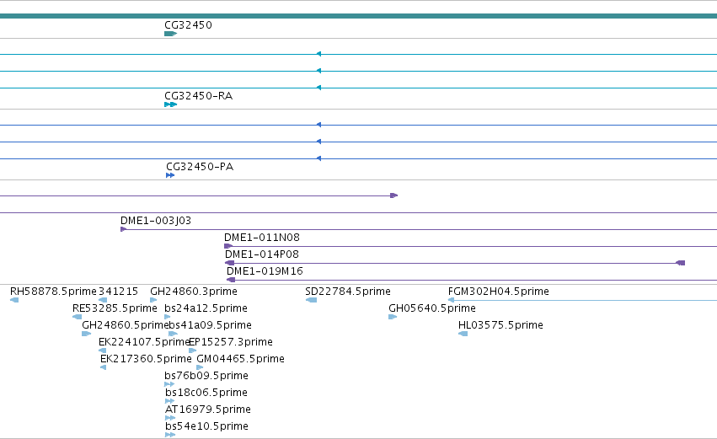Screen dimensions: 717x439
Task: Click the DME1-019M16 left arrow glyph
Action: coord(231,280)
